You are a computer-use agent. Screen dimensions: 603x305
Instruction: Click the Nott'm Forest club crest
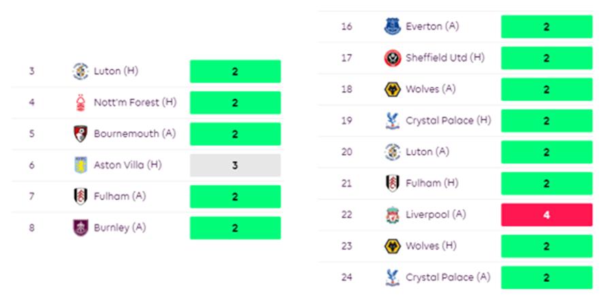point(80,103)
